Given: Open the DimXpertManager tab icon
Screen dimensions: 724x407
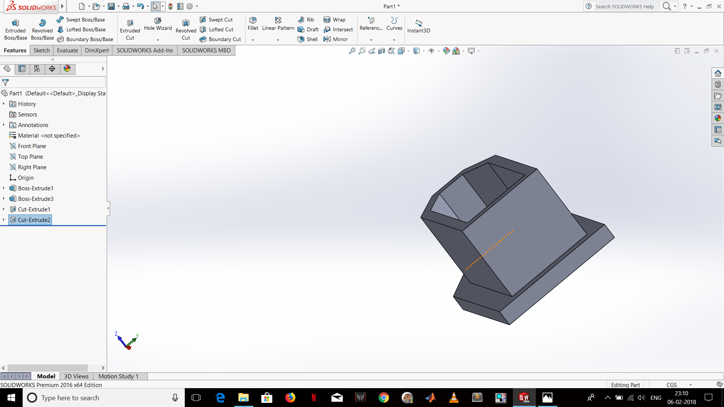Looking at the screenshot, I should [x=52, y=69].
